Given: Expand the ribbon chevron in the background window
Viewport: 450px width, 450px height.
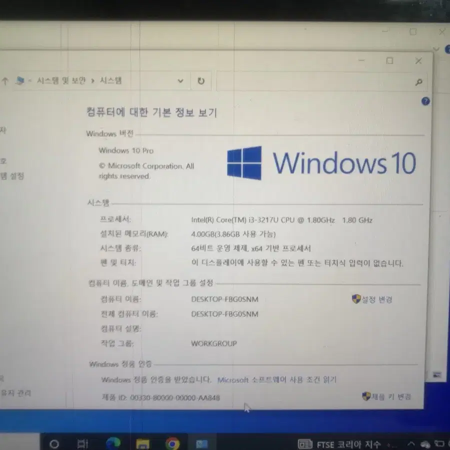Looking at the screenshot, I should (x=436, y=49).
